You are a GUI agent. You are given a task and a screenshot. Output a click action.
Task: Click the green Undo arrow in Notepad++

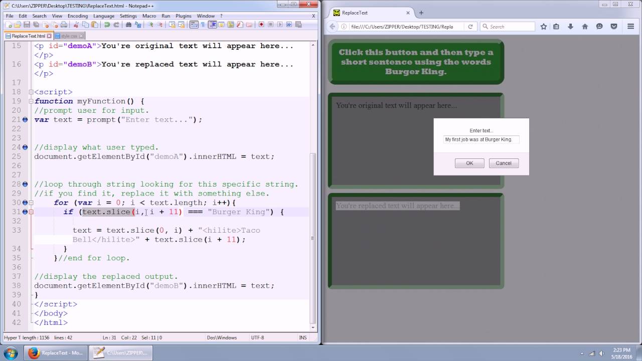click(107, 25)
